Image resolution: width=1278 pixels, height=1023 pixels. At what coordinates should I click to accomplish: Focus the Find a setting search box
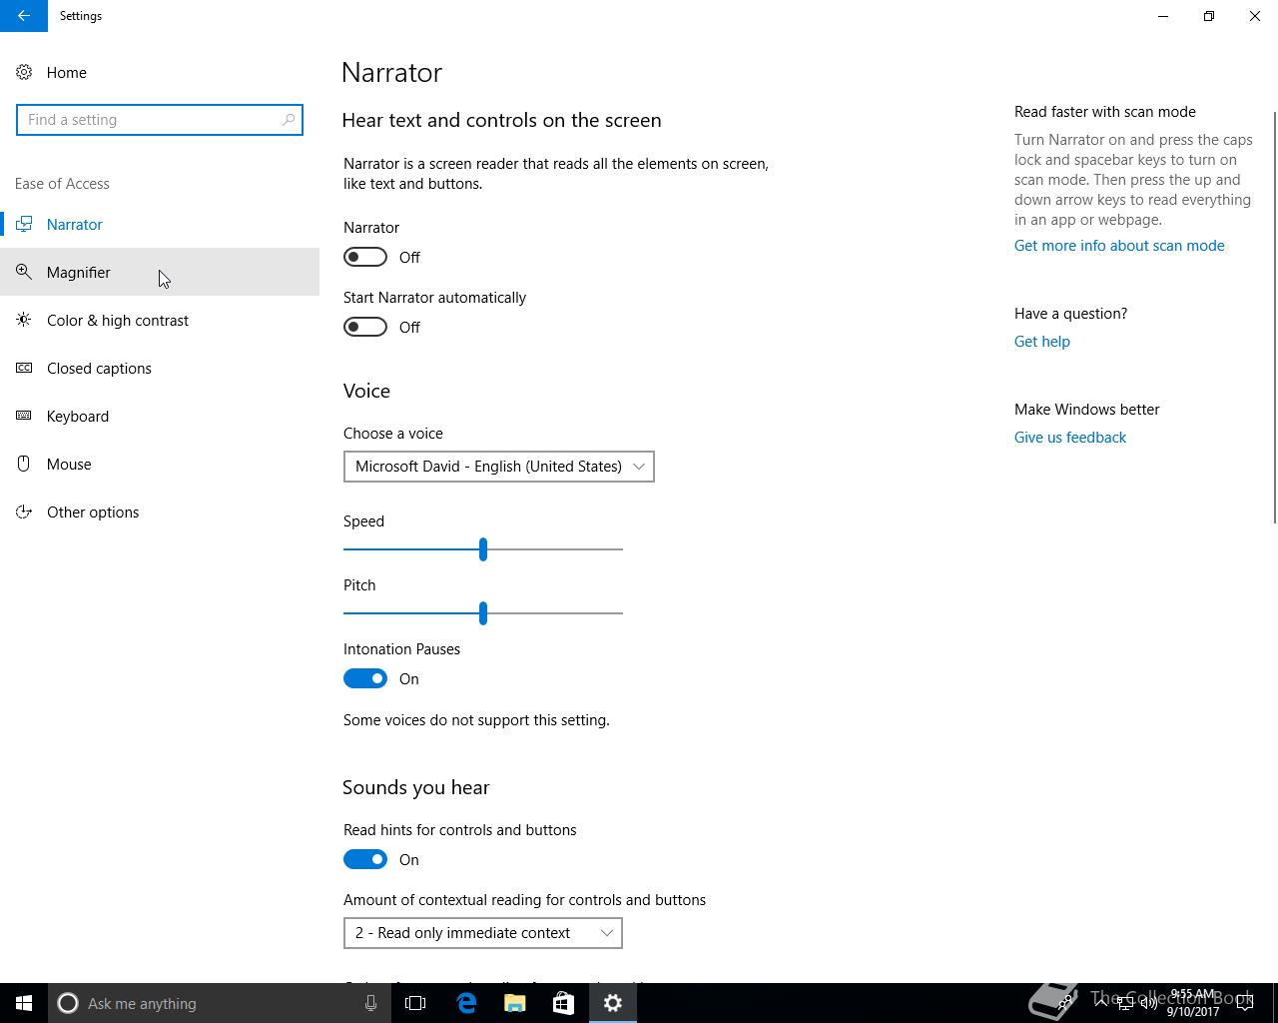[x=160, y=120]
